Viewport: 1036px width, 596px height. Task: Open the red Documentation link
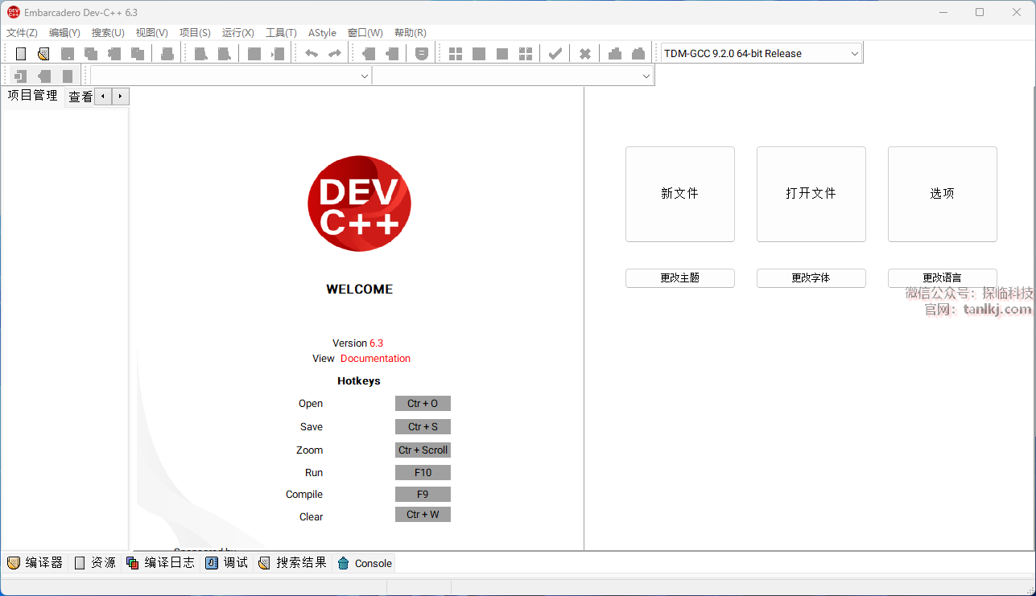click(375, 359)
